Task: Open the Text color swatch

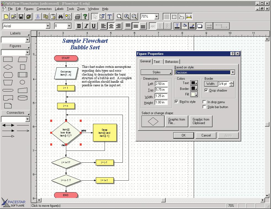Action: coord(194,83)
